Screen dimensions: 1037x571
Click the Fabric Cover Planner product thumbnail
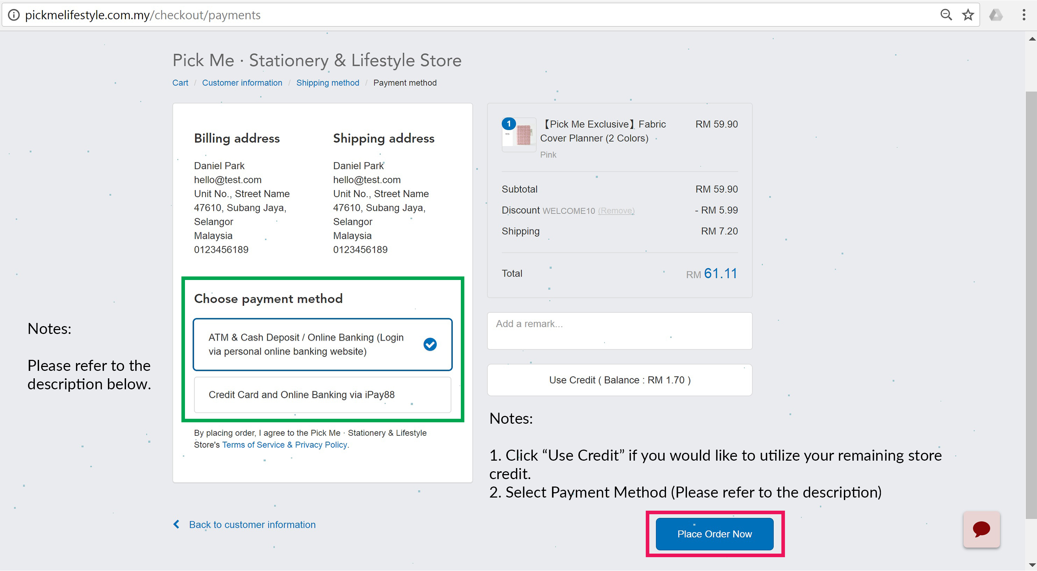click(520, 135)
